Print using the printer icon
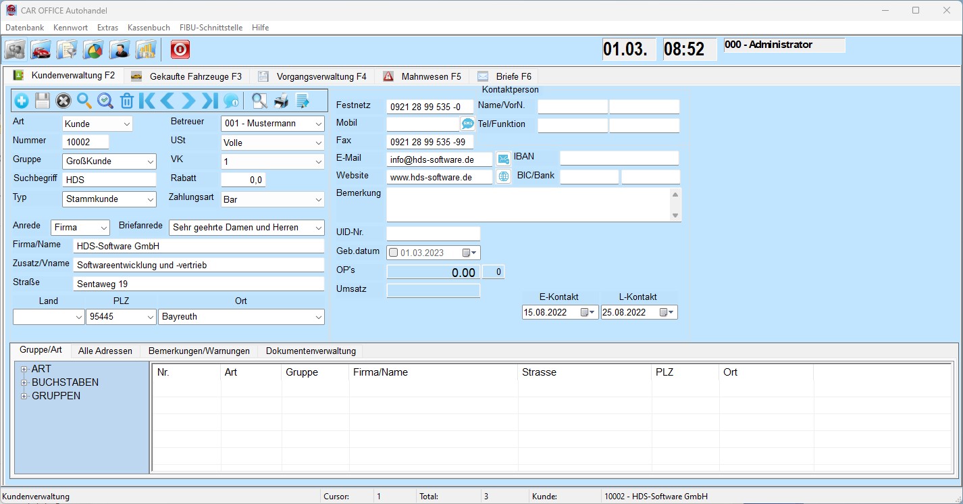 (281, 101)
